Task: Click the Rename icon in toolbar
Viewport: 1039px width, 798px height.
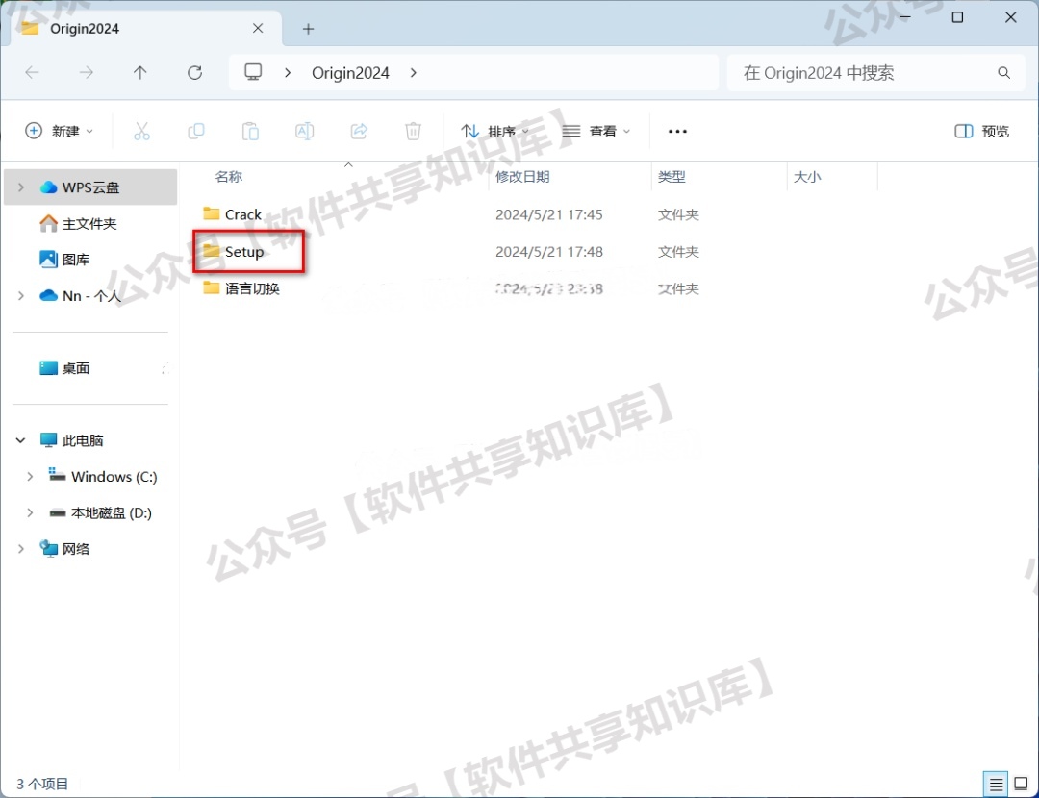Action: click(x=305, y=131)
